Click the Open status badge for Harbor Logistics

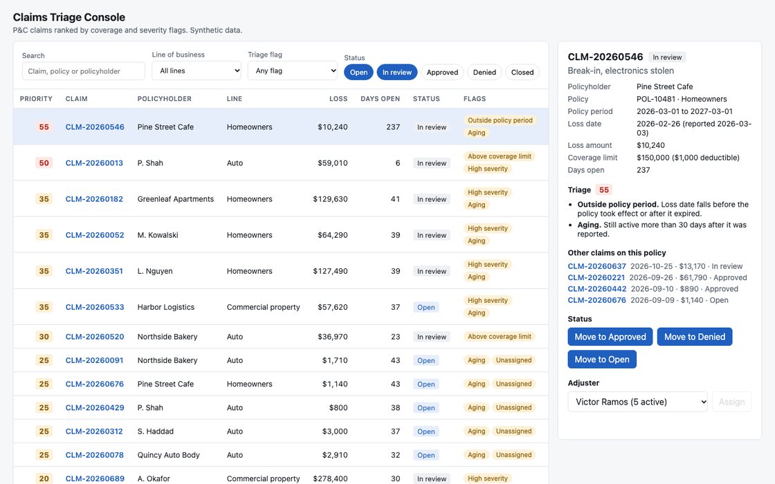point(426,307)
